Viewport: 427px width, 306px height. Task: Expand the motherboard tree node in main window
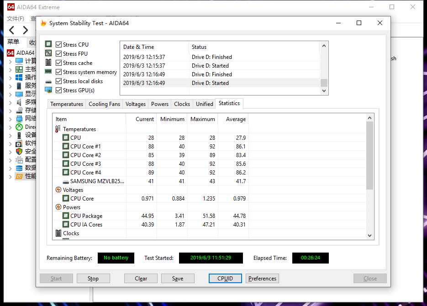tap(11, 70)
